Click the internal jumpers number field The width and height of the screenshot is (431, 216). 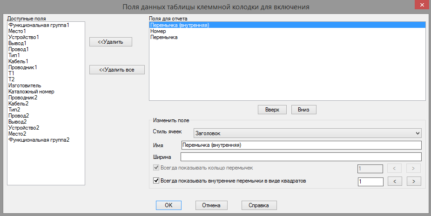[x=370, y=182]
